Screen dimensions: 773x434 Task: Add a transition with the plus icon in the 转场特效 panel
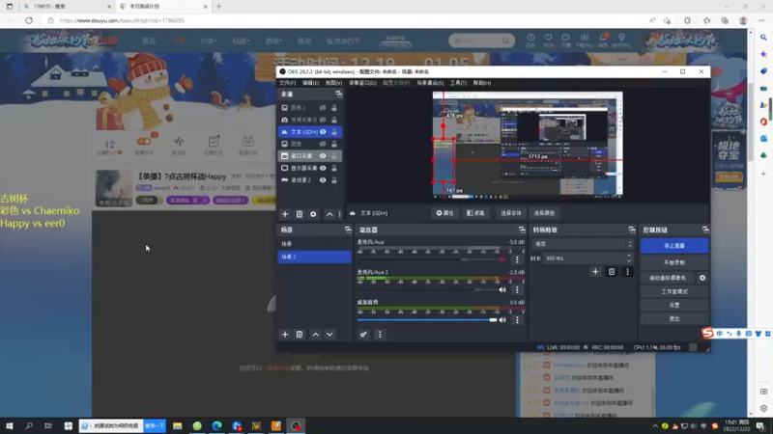595,272
